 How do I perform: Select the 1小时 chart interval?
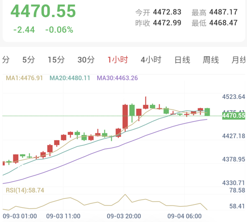tap(118, 60)
